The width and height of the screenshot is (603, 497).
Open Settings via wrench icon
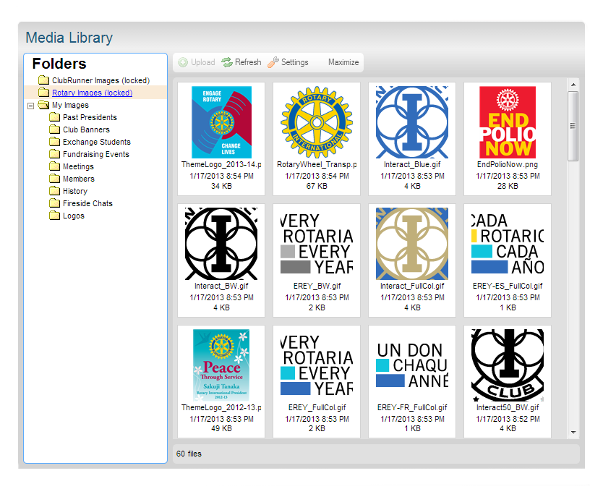coord(273,62)
